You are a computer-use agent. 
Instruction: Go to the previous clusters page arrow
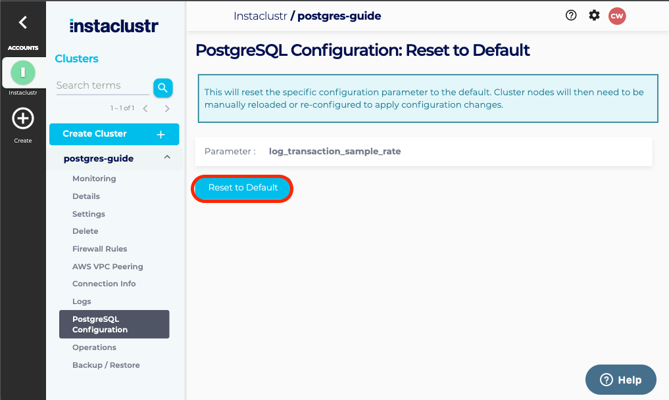coord(145,108)
